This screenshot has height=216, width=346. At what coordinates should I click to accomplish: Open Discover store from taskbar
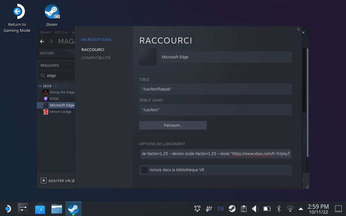click(40, 209)
